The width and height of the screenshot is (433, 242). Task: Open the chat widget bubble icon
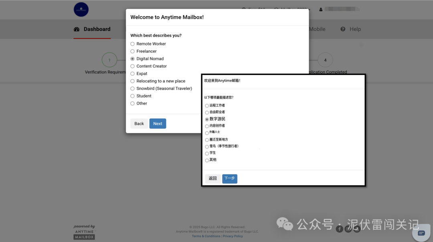click(x=421, y=233)
